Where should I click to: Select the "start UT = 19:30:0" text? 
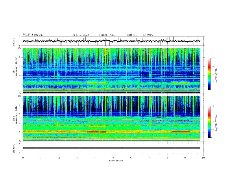[140, 35]
